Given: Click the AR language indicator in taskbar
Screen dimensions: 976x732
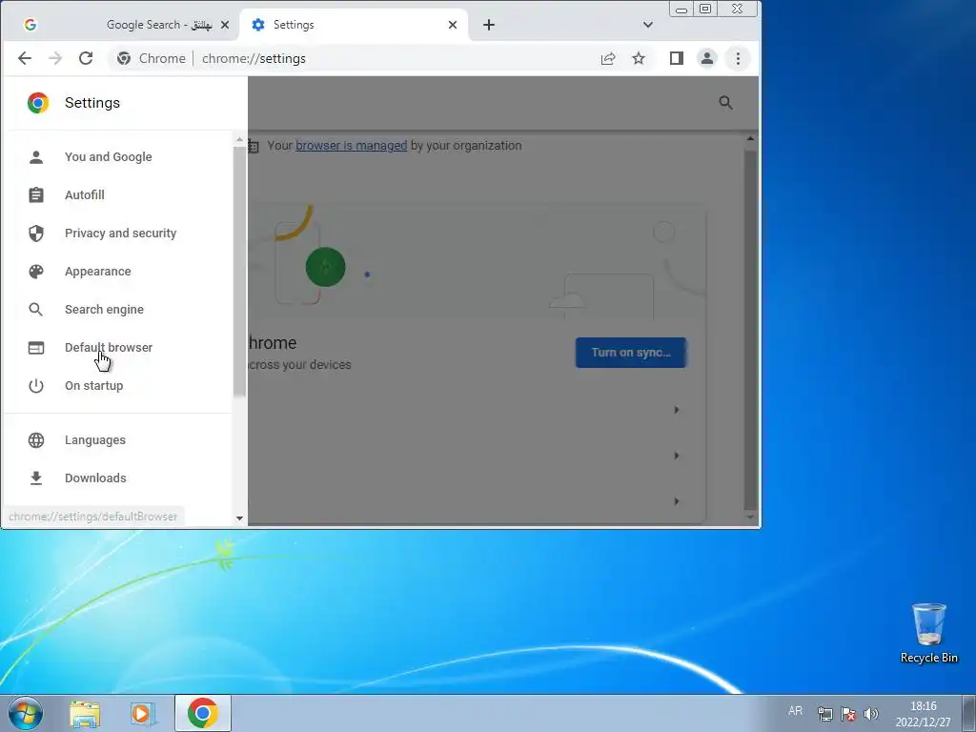Looking at the screenshot, I should point(795,711).
